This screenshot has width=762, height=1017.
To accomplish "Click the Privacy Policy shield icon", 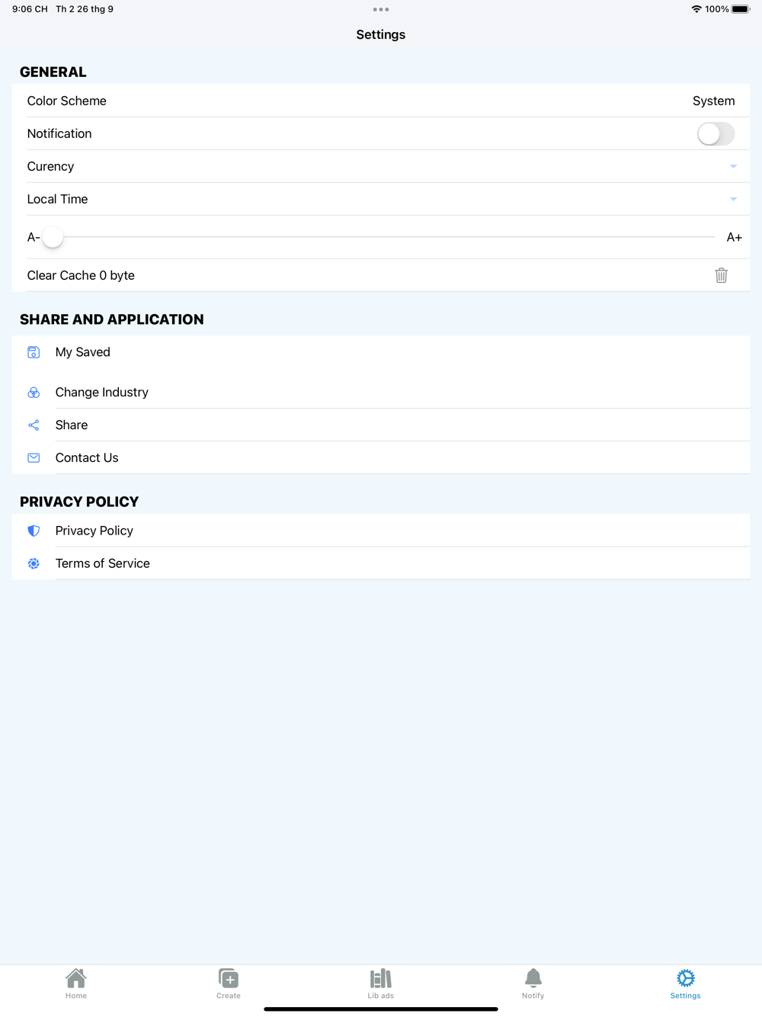I will pos(34,531).
